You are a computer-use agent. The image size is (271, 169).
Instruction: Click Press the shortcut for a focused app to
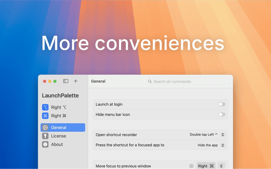(x=130, y=145)
